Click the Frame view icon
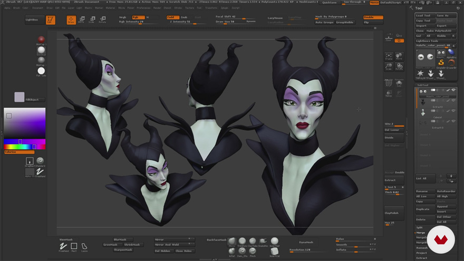This screenshot has width=464, height=261. pos(389,57)
